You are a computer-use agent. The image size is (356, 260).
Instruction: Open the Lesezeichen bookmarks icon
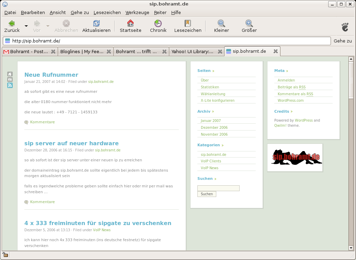tap(187, 24)
